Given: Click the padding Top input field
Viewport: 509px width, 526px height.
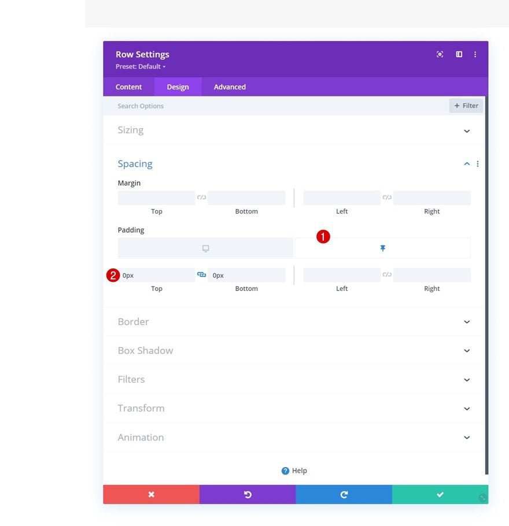Looking at the screenshot, I should (157, 275).
